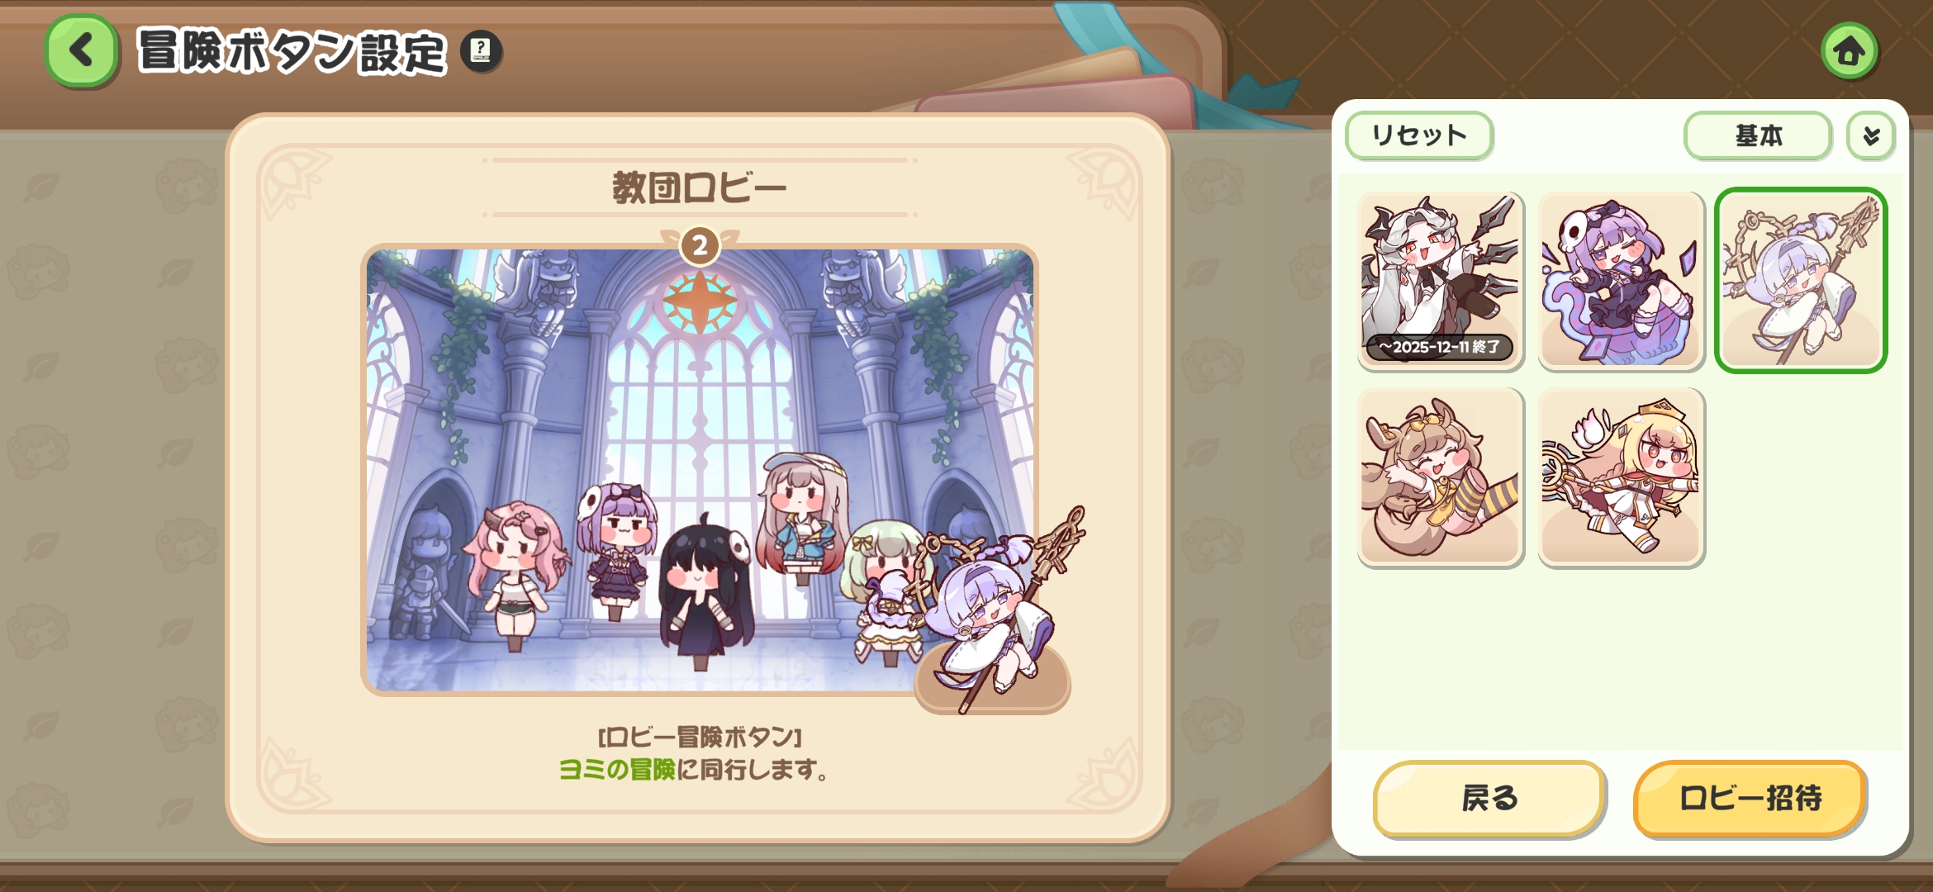Select the blonde crowned character card
The height and width of the screenshot is (892, 1933).
pyautogui.click(x=1622, y=477)
